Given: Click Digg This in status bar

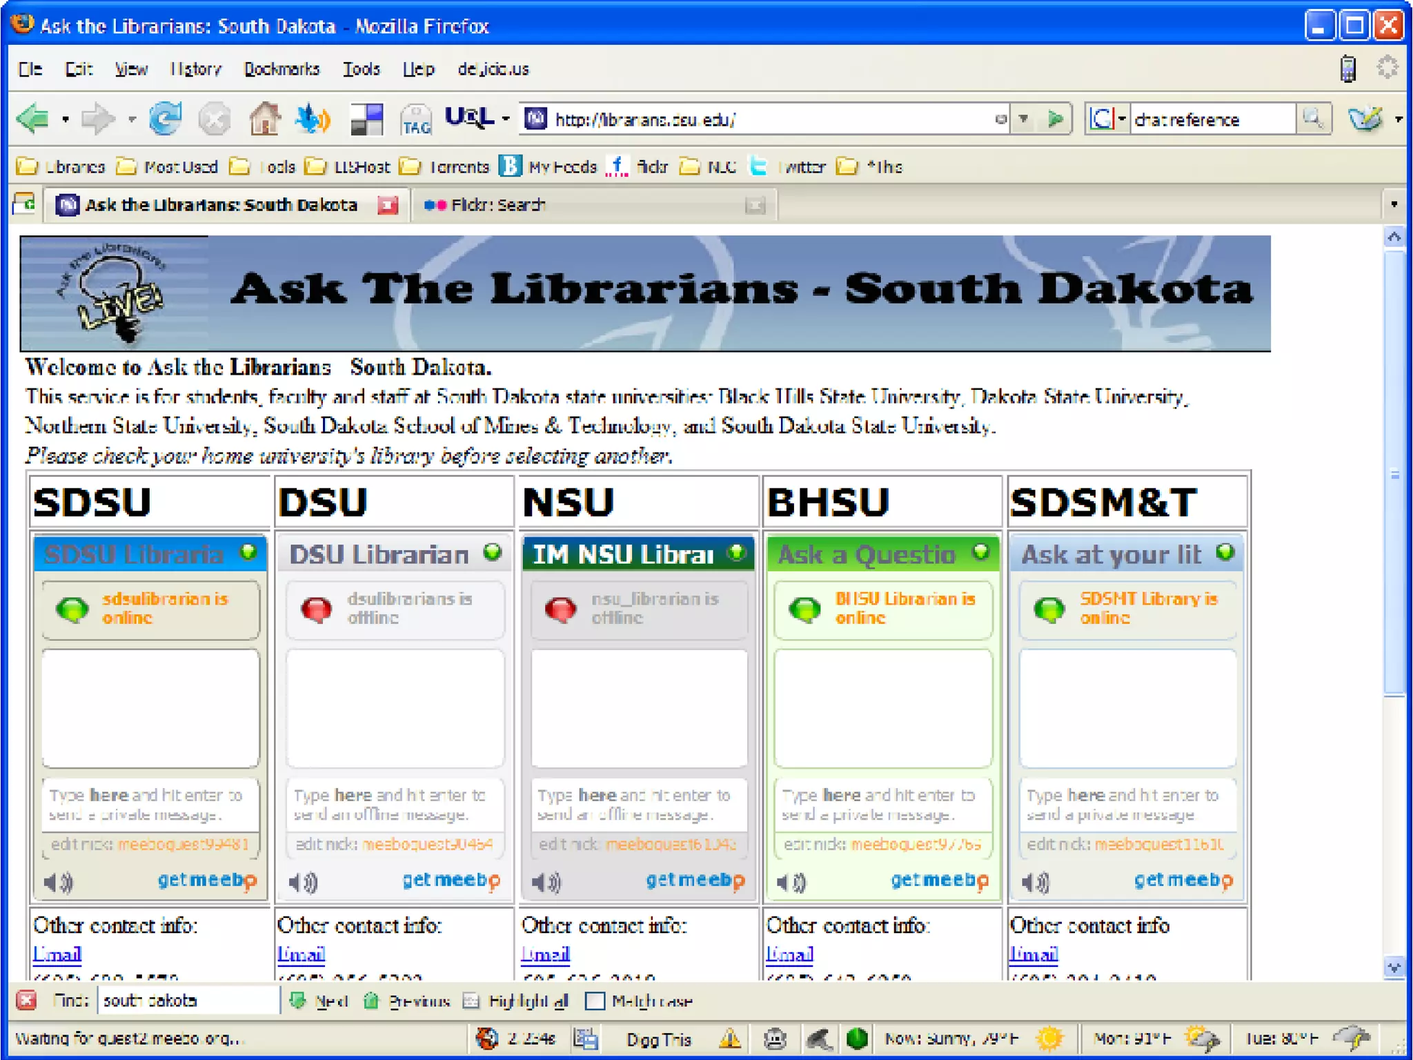Looking at the screenshot, I should pyautogui.click(x=658, y=1039).
